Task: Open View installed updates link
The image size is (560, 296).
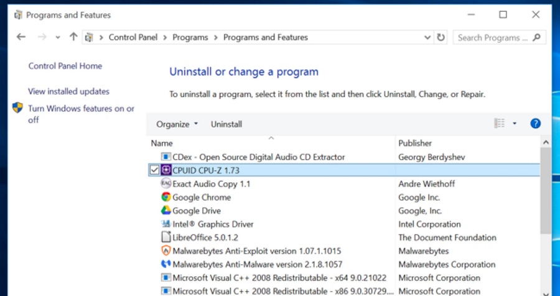Action: coord(68,91)
